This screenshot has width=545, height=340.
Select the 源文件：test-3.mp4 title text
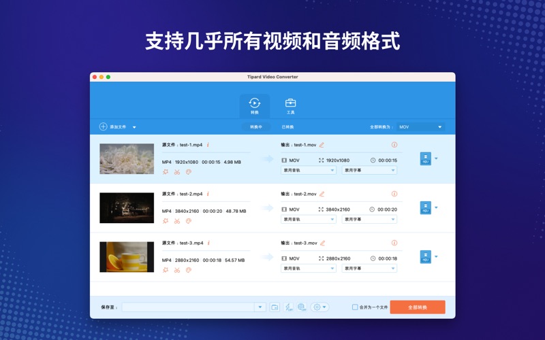click(183, 243)
